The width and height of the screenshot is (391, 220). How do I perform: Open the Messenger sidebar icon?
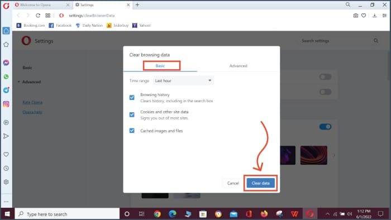coord(6,63)
